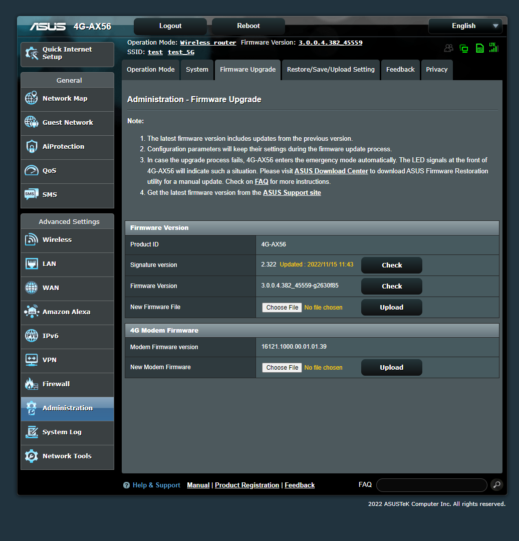Select modem firmware version 16121.1000.00.01.01.39 text
This screenshot has height=541, width=519.
click(x=294, y=347)
